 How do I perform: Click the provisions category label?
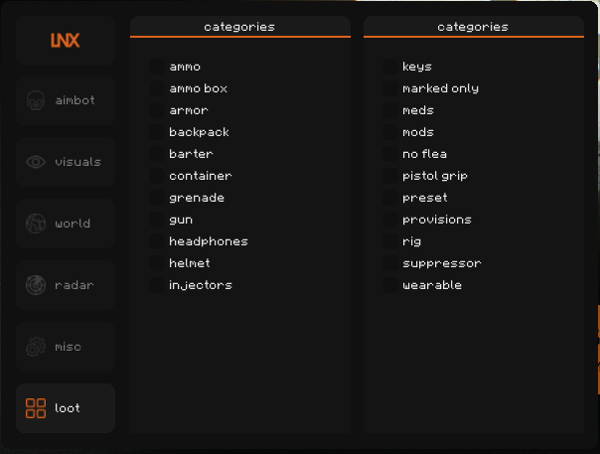pyautogui.click(x=437, y=220)
